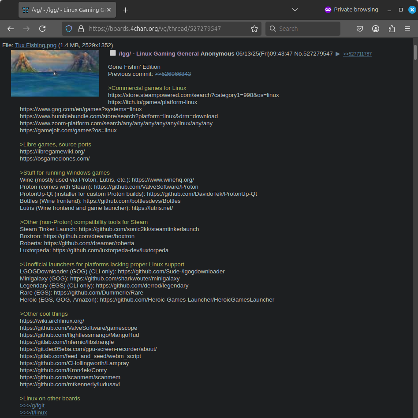Image resolution: width=418 pixels, height=418 pixels.
Task: Click the ProtonUp-Qt installer line
Action: (138, 194)
